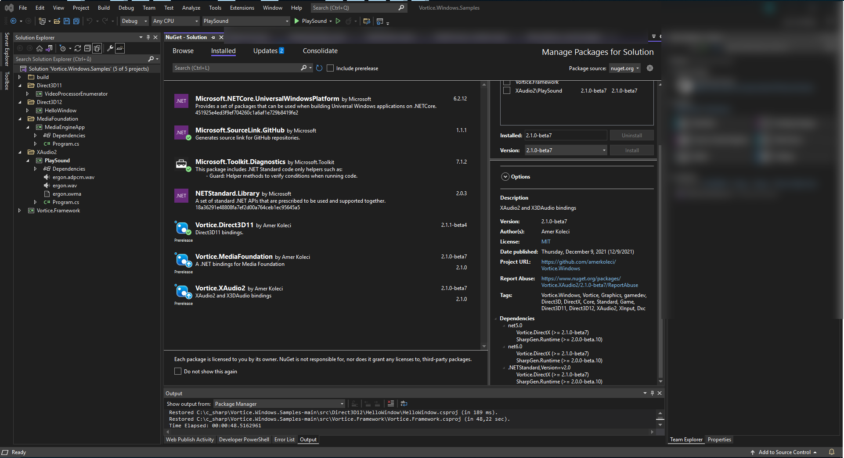Open the Debug menu
The height and width of the screenshot is (458, 844).
tap(126, 7)
